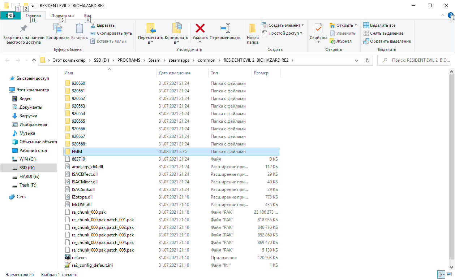Open Копировать в dropdown

click(176, 34)
